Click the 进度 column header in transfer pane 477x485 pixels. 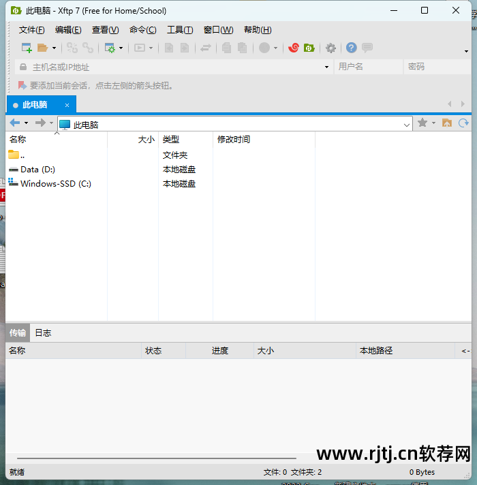tap(220, 351)
